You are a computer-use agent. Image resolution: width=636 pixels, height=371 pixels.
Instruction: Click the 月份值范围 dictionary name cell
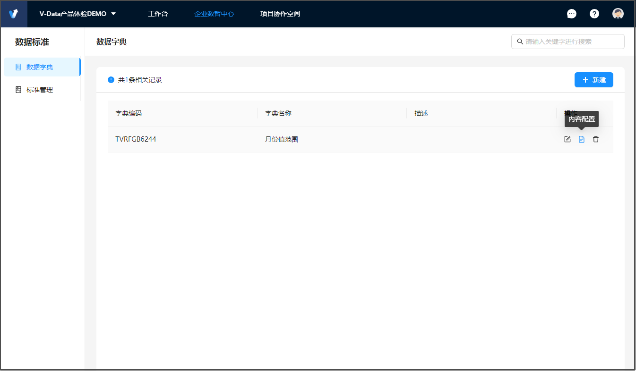(282, 139)
